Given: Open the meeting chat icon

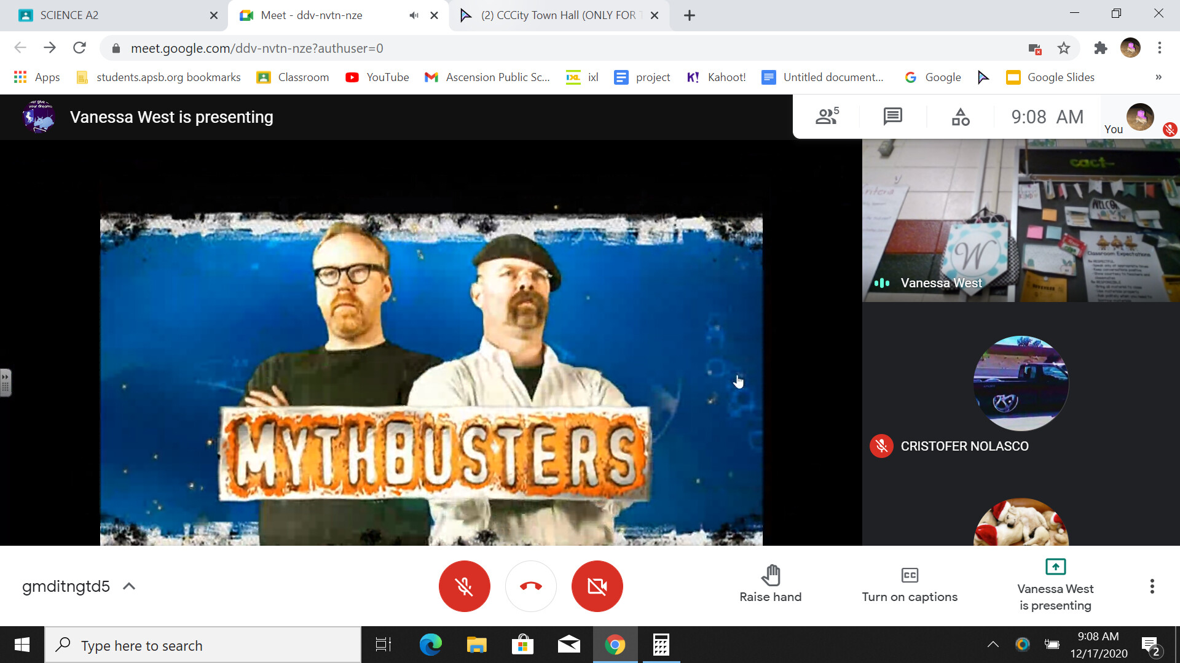Looking at the screenshot, I should click(x=892, y=116).
